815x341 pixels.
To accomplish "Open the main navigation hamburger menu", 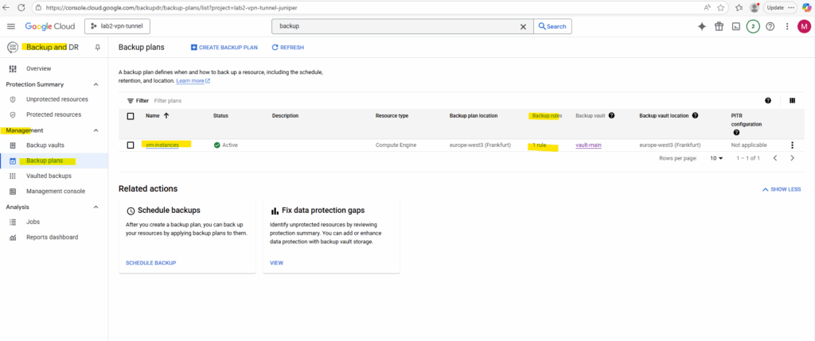I will tap(10, 26).
